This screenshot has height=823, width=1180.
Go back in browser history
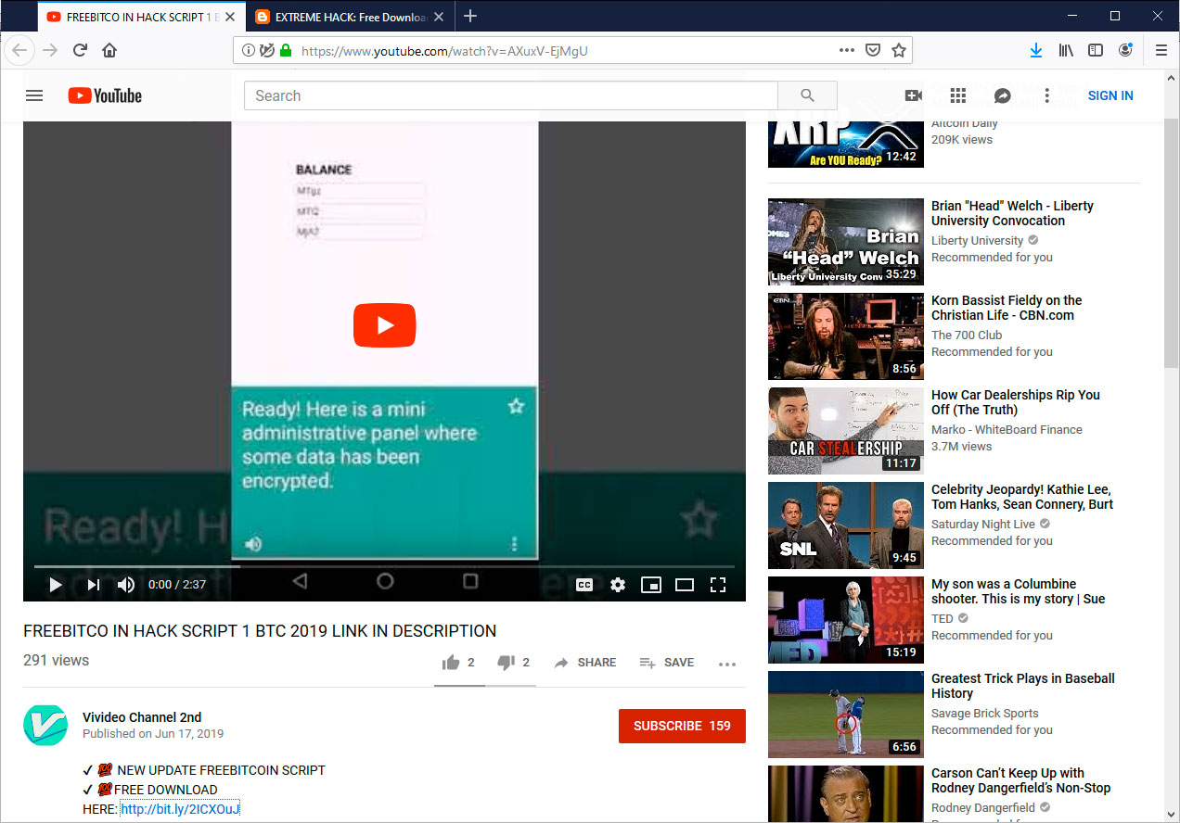tap(19, 50)
